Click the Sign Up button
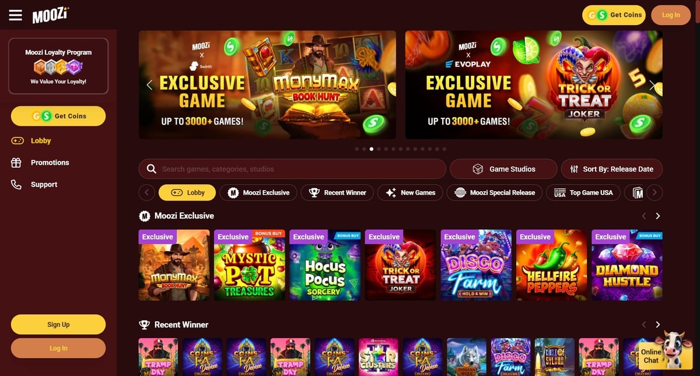The image size is (700, 376). (x=58, y=325)
